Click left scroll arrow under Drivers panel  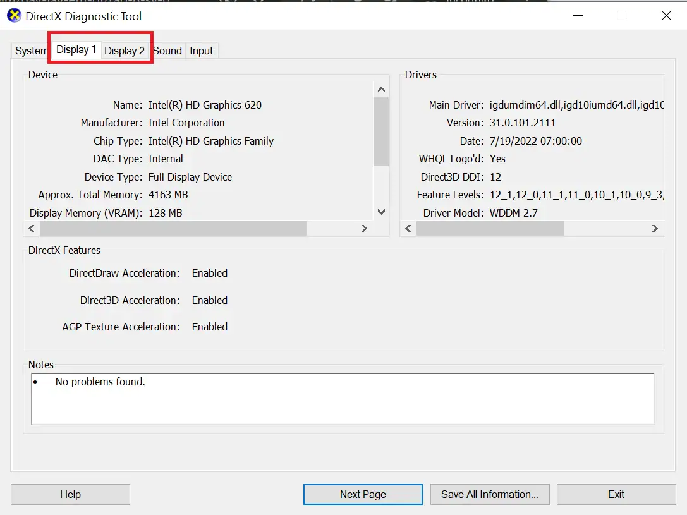click(x=408, y=228)
